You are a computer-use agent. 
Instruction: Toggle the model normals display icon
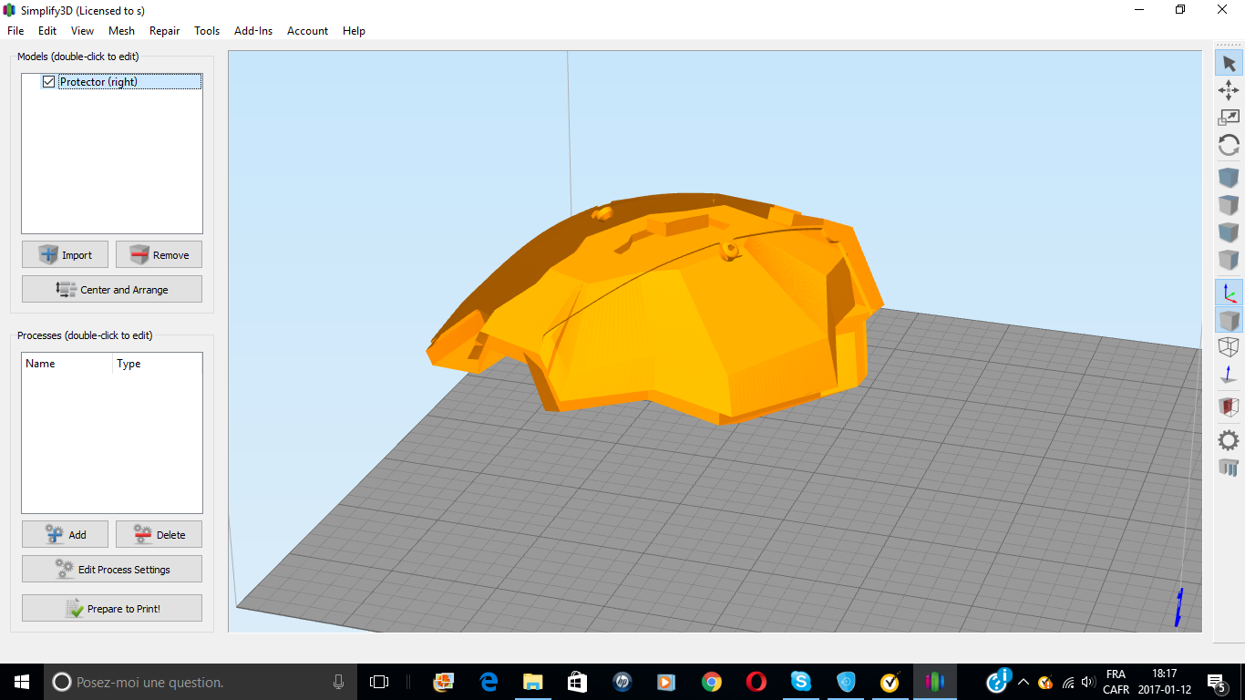(x=1229, y=375)
